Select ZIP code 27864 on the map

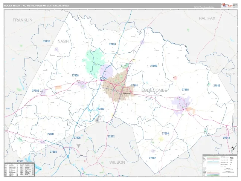(165, 133)
